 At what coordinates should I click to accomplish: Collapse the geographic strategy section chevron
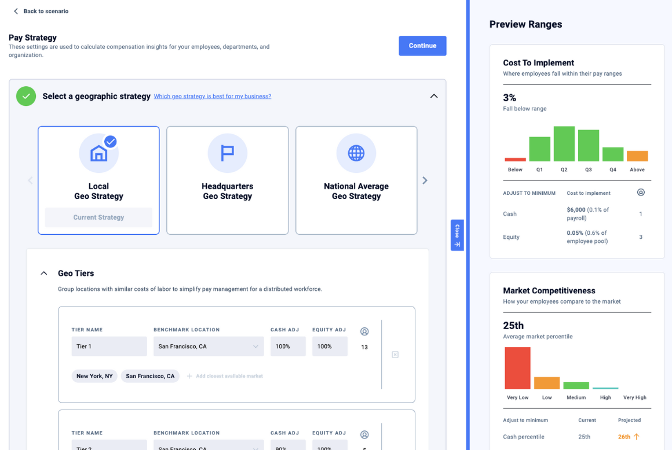tap(434, 96)
